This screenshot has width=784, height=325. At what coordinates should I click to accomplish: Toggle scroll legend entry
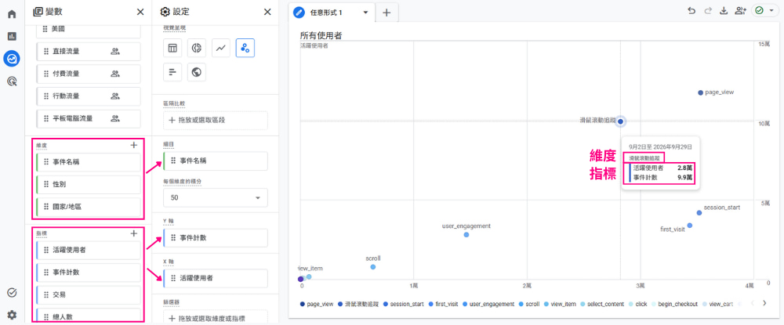tap(529, 304)
